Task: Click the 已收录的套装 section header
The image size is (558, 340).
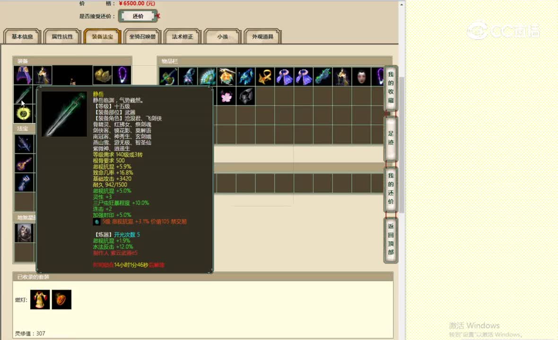Action: coord(203,277)
